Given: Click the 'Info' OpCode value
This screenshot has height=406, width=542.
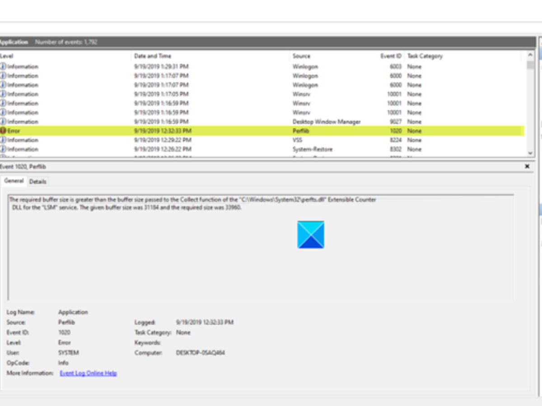Looking at the screenshot, I should click(63, 363).
